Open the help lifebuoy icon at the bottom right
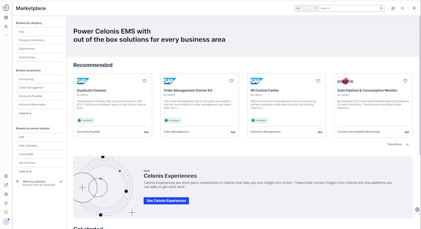Screen dimensions: 421x229 [417, 210]
